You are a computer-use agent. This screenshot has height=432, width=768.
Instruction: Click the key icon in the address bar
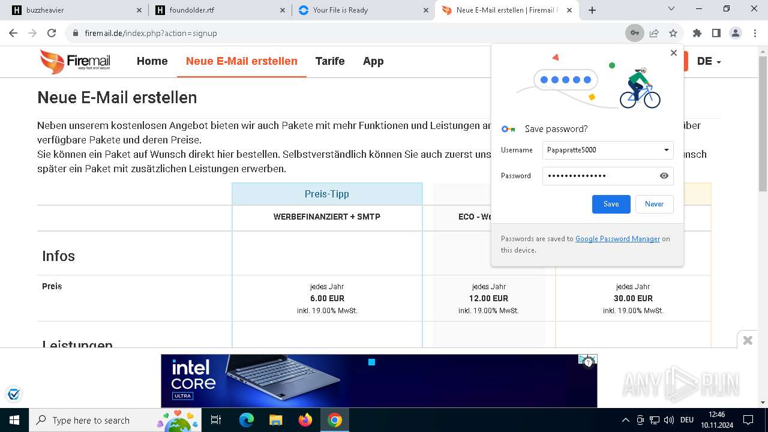tap(634, 33)
